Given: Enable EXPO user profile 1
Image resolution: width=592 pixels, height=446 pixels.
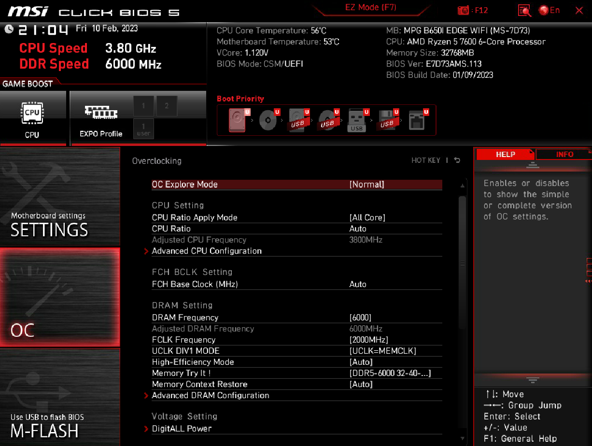Looking at the screenshot, I should pos(143,129).
